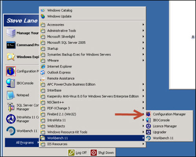Click the Outlook Express icon
The width and height of the screenshot is (196, 157).
click(43, 72)
